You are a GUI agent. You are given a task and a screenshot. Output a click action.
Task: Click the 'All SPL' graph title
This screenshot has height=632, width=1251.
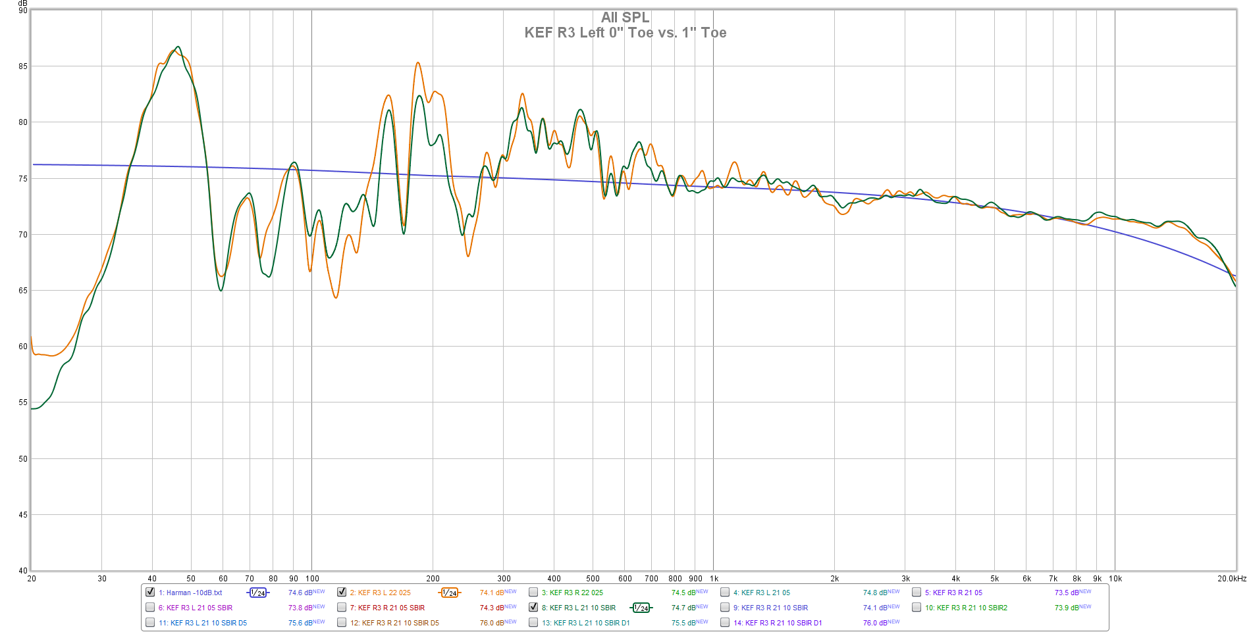[x=625, y=18]
